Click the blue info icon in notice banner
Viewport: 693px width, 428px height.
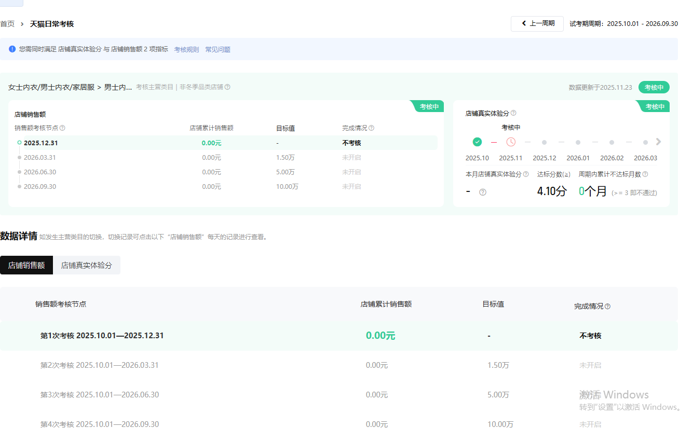click(12, 49)
